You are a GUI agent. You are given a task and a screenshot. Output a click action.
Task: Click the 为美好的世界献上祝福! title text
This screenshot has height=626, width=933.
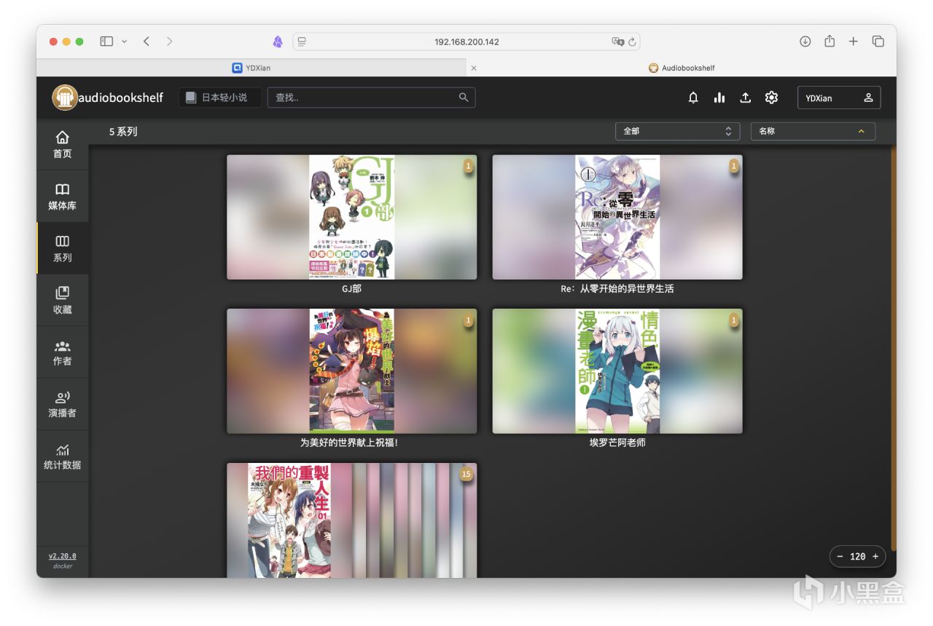point(349,443)
